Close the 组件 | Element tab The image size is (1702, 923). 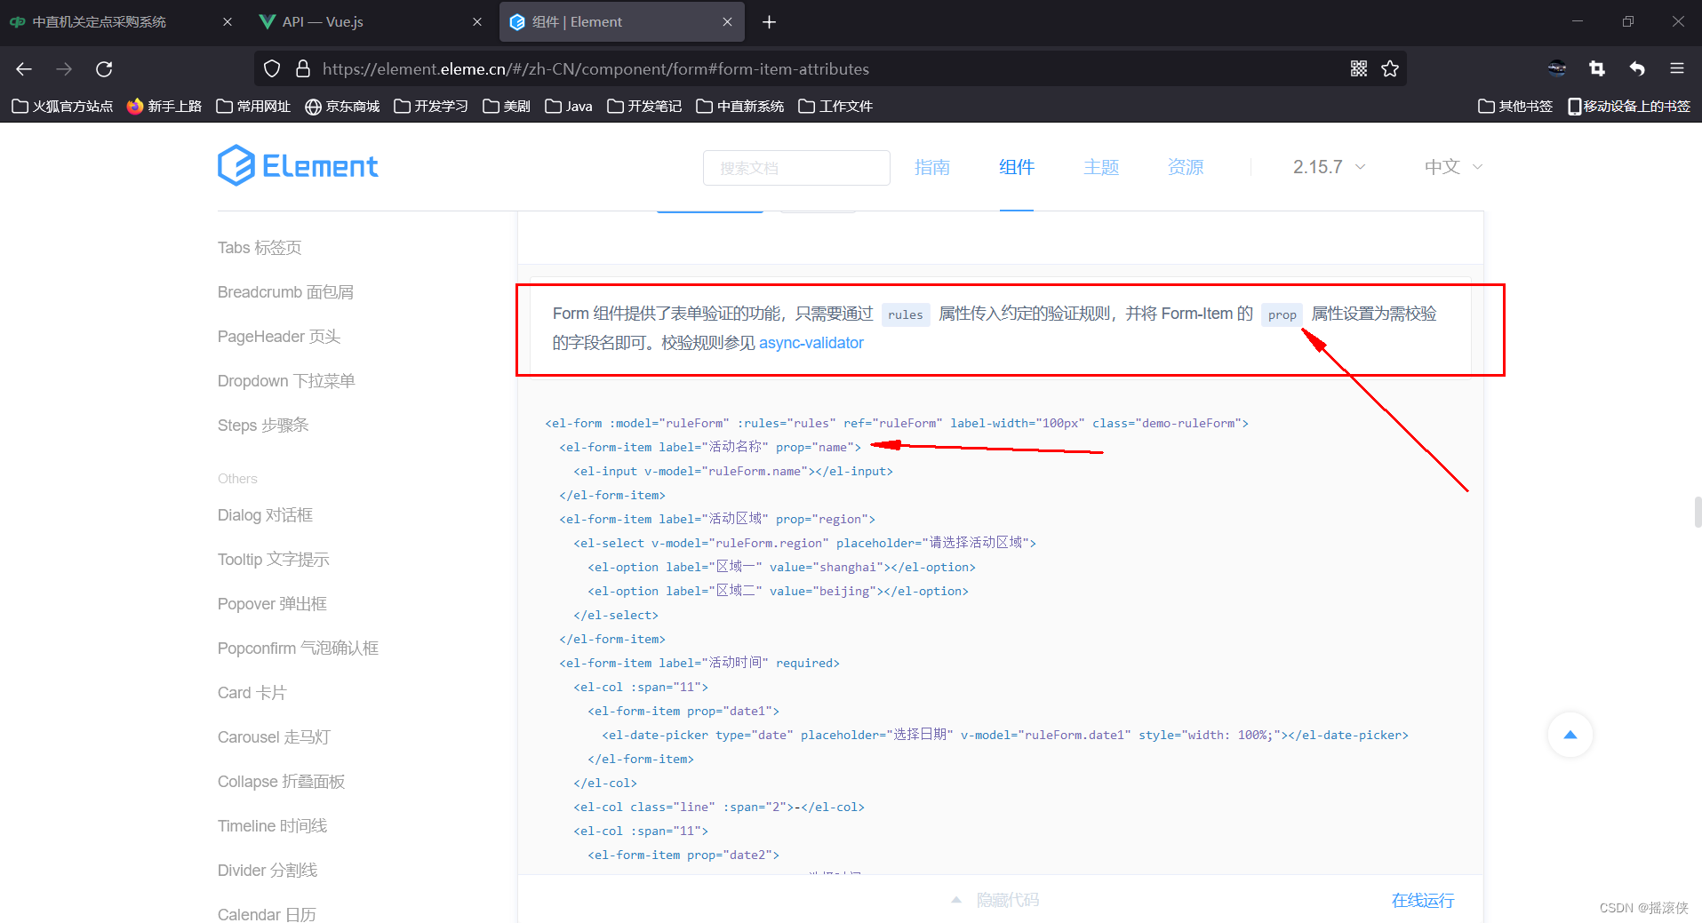point(727,21)
